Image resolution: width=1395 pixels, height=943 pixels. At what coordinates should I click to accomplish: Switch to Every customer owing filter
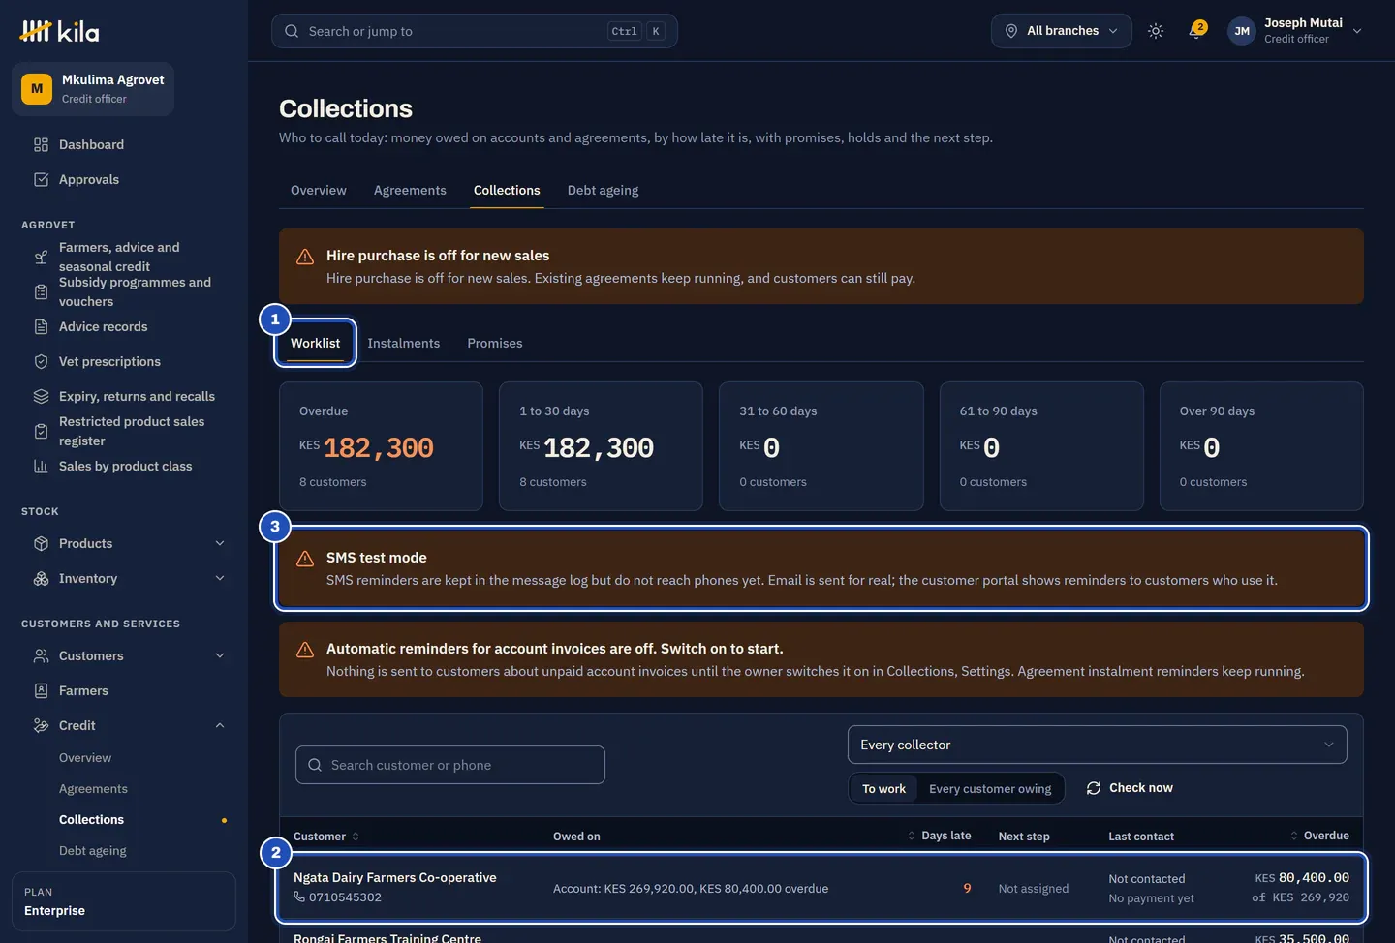point(990,788)
